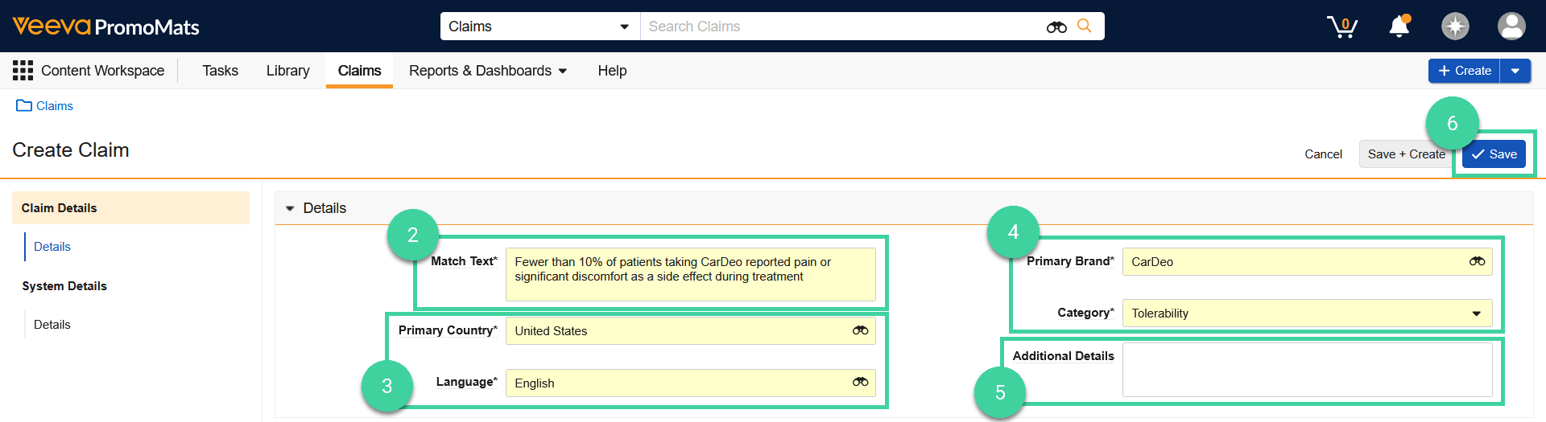Viewport: 1546px width, 422px height.
Task: Go to Details under Claim Details
Action: (52, 247)
